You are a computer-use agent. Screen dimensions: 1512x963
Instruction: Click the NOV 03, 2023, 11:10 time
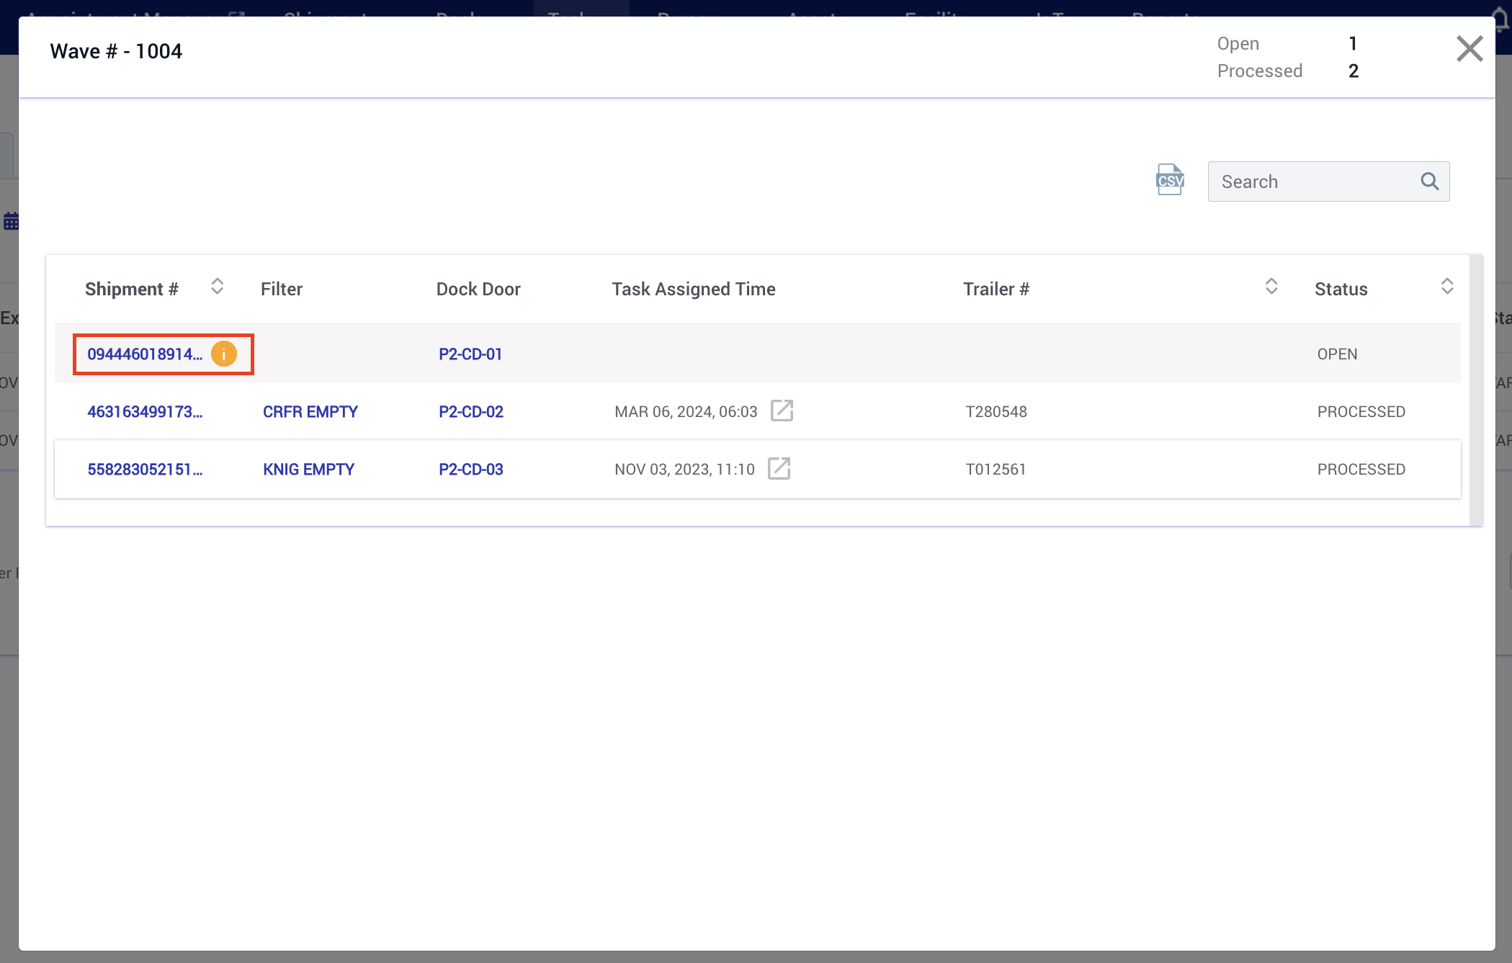point(684,469)
